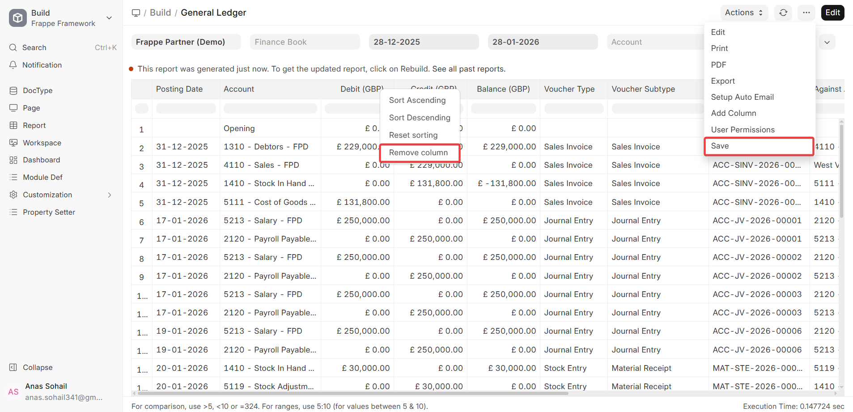This screenshot has height=412, width=853.
Task: Select Save in the menu
Action: (x=759, y=146)
